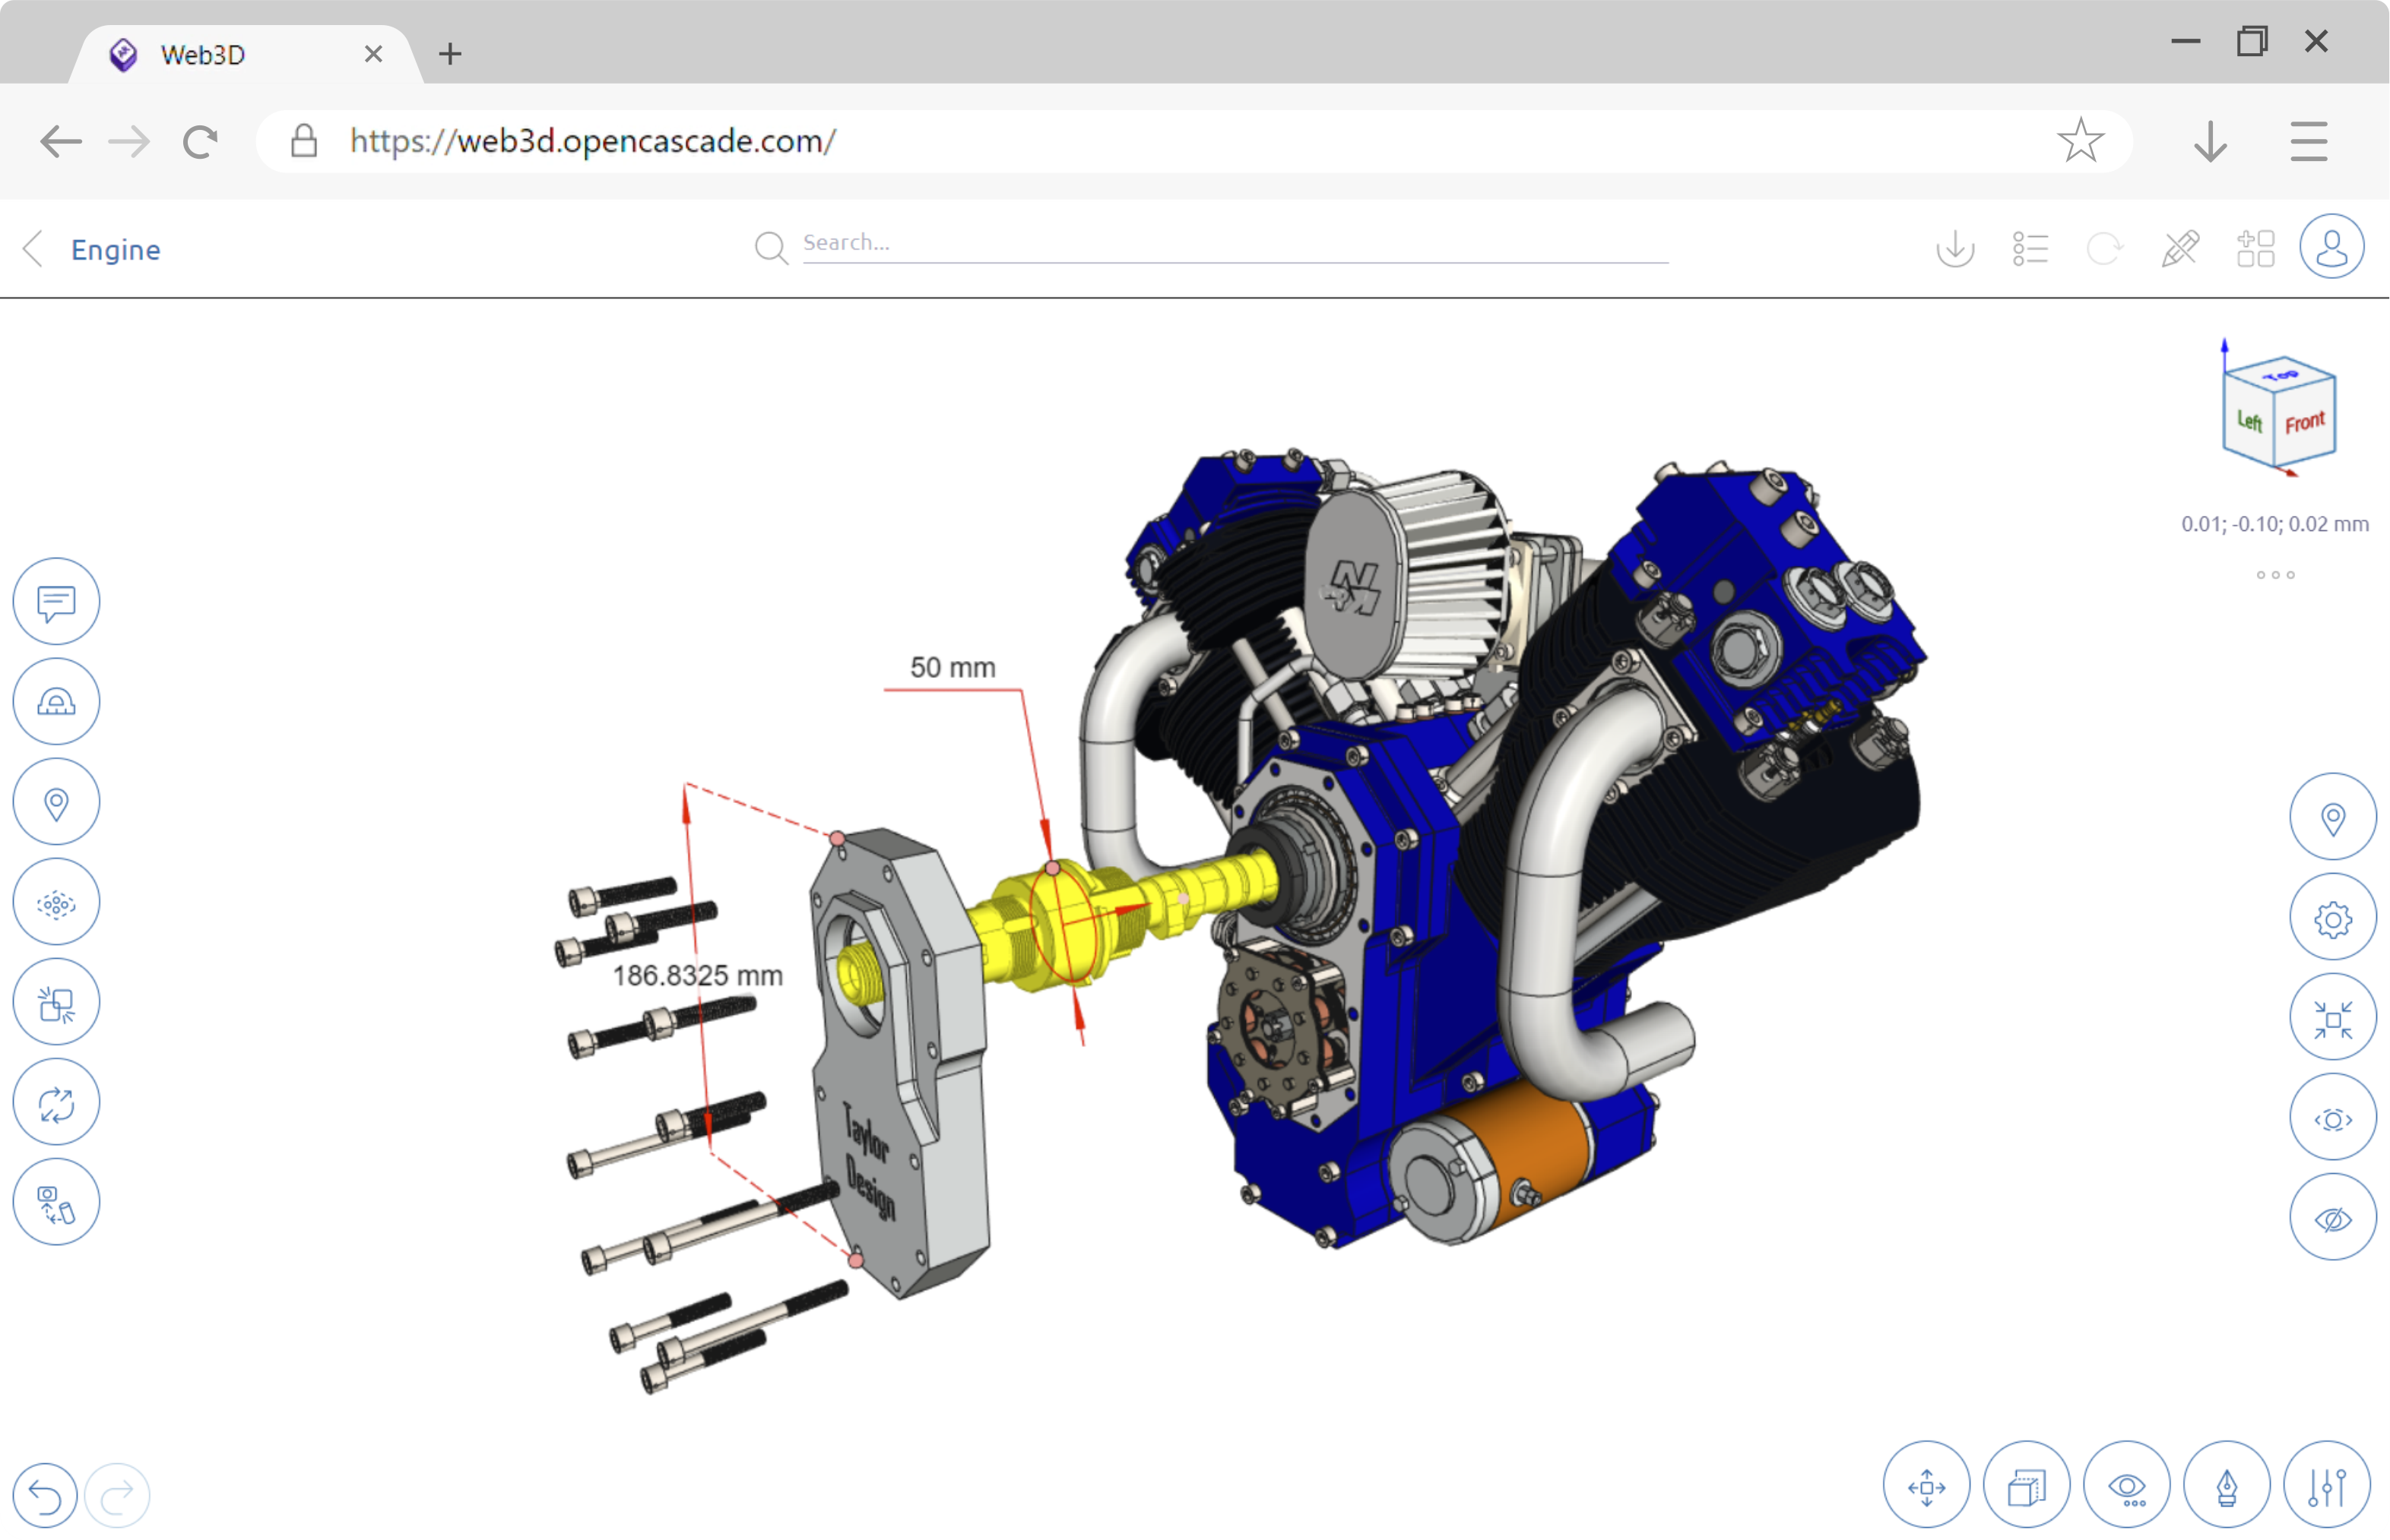Toggle the focus eye view button
2390x1540 pixels.
click(x=2332, y=1119)
